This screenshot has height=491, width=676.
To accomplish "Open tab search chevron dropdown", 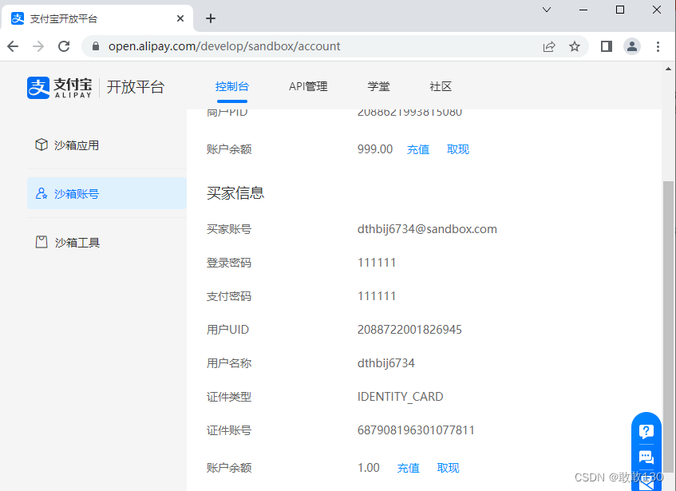I will tap(547, 10).
